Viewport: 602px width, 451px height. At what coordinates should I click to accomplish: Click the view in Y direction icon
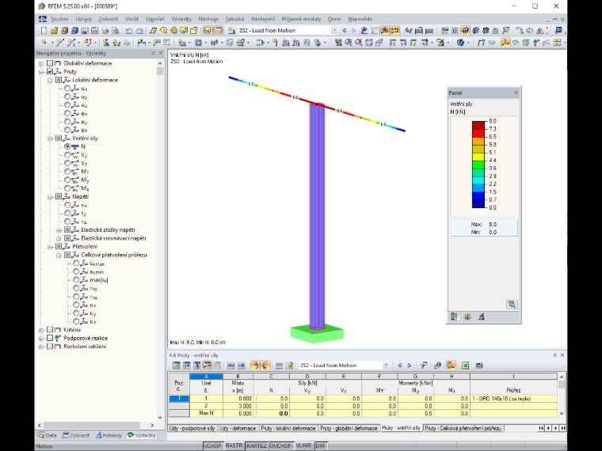[402, 43]
